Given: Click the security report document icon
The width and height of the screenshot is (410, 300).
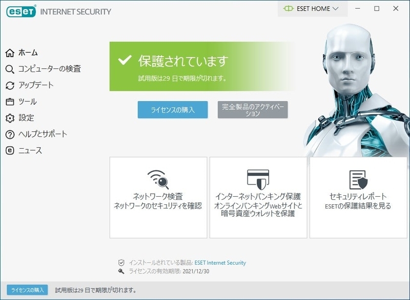Looking at the screenshot, I should pyautogui.click(x=358, y=180).
